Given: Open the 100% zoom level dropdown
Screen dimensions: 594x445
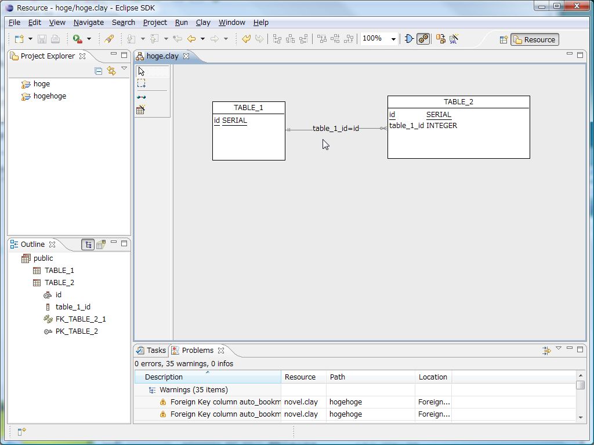Looking at the screenshot, I should tap(393, 39).
